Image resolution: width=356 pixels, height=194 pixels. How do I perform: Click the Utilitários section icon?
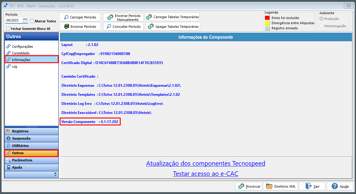[8, 146]
